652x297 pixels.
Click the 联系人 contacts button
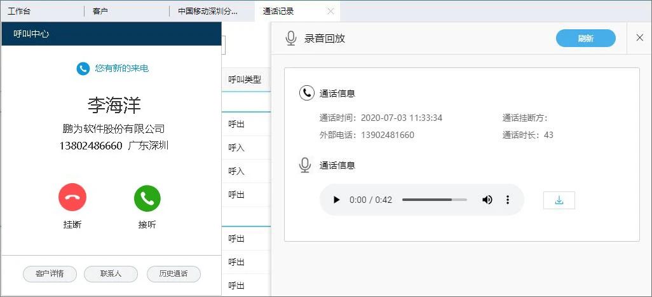coord(111,274)
